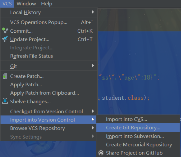Select Local History menu entry
This screenshot has width=181, height=157.
coord(49,12)
